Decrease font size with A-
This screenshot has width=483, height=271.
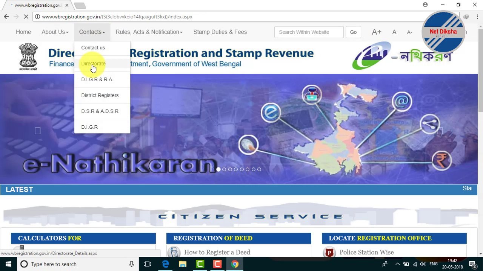pos(409,32)
